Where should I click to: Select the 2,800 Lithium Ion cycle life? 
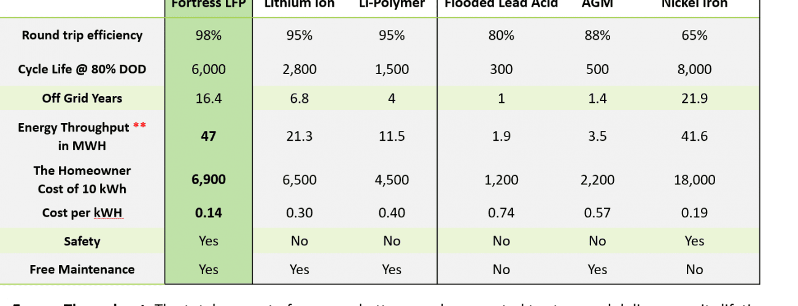tap(300, 69)
